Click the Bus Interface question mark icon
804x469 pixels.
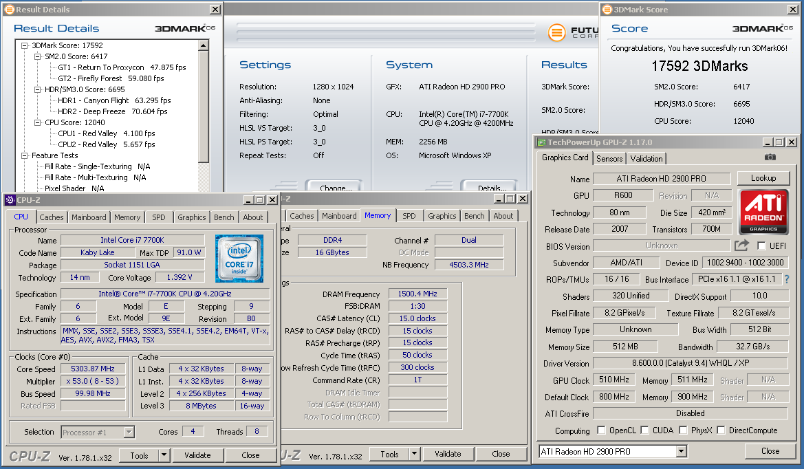(x=787, y=279)
